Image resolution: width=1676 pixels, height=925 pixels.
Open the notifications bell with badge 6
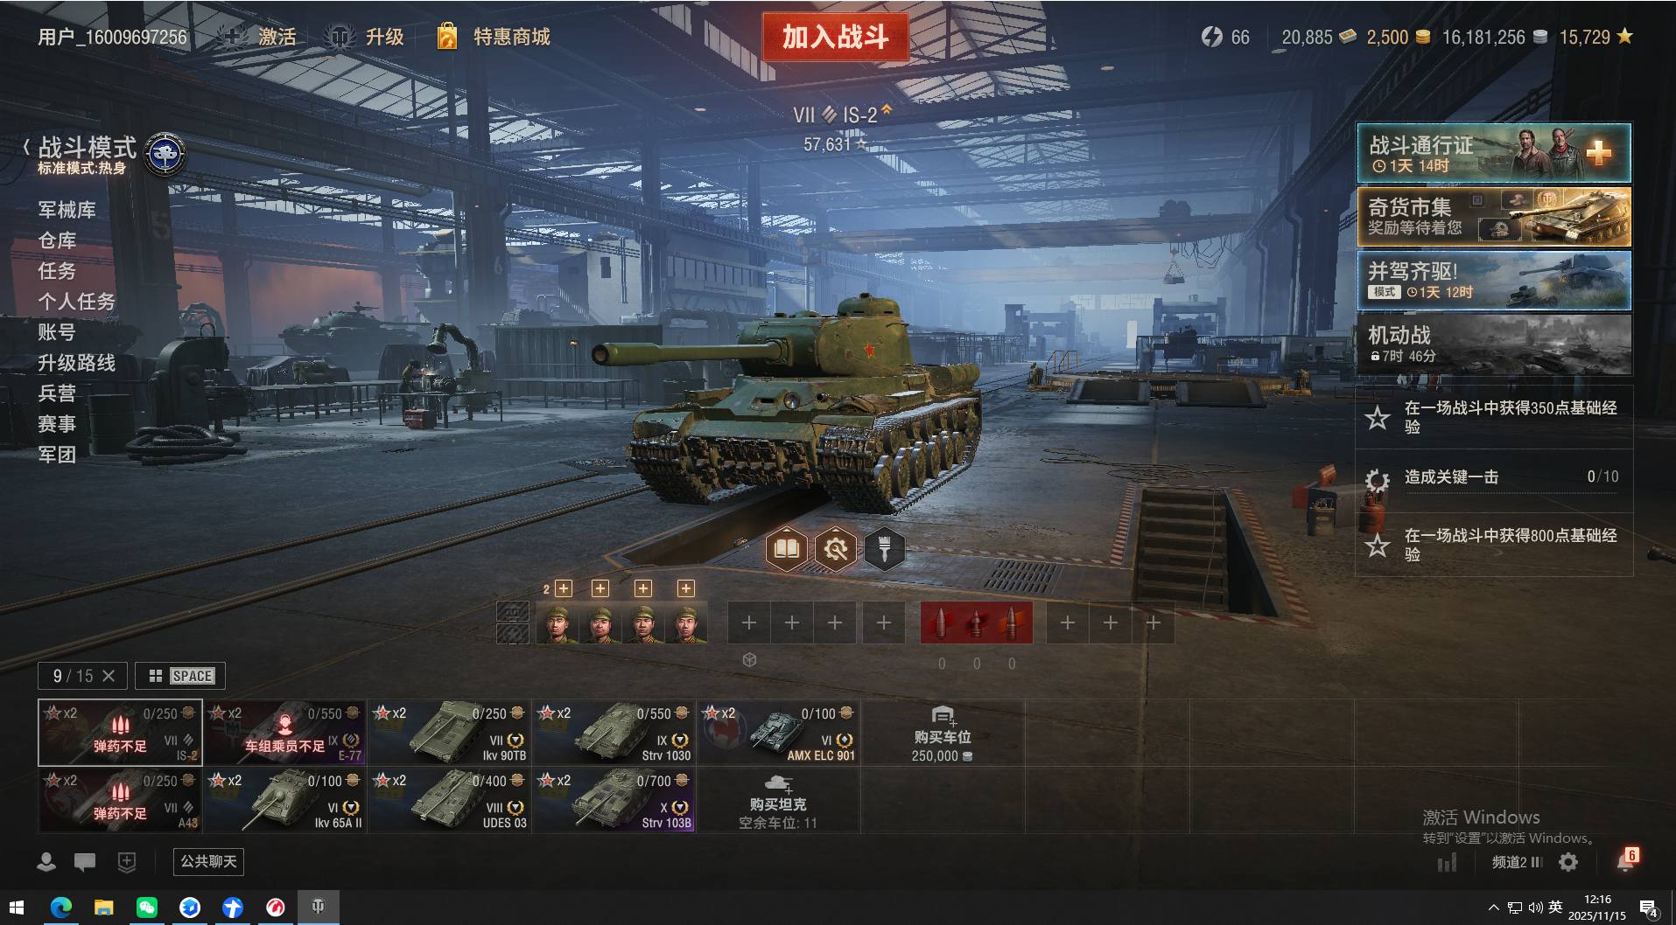click(1627, 860)
